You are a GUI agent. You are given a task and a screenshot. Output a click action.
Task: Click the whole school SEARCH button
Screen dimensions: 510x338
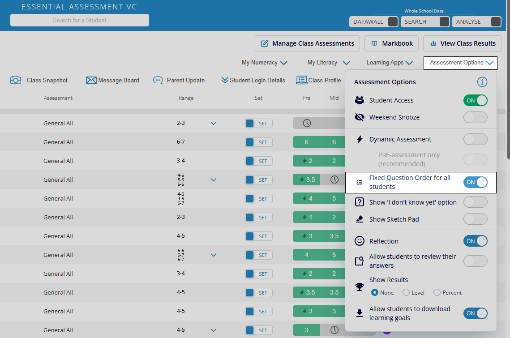pos(425,21)
